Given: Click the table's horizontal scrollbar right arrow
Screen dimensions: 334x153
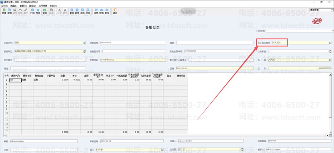Looking at the screenshot, I should click(327, 135).
